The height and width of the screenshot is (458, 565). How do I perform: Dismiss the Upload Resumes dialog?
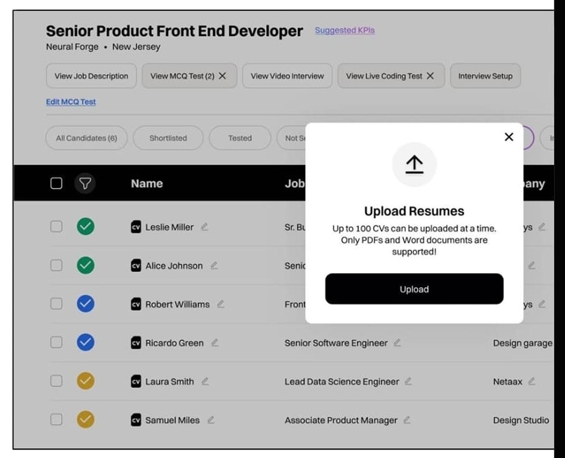tap(509, 137)
